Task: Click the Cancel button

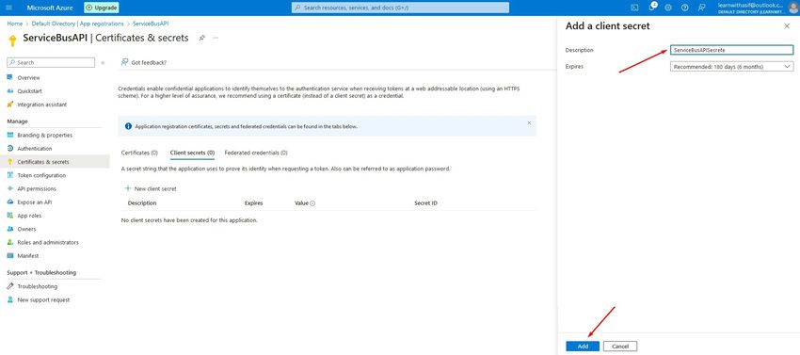Action: click(x=620, y=347)
